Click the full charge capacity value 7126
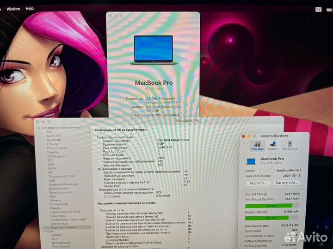Screen dimensions: 333x249 click(187, 182)
